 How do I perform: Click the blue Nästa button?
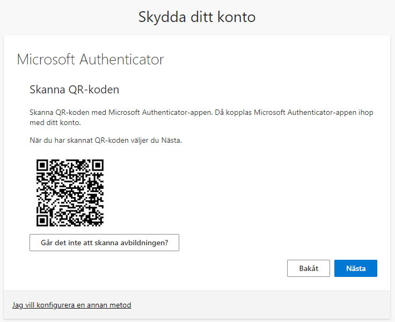(x=355, y=268)
